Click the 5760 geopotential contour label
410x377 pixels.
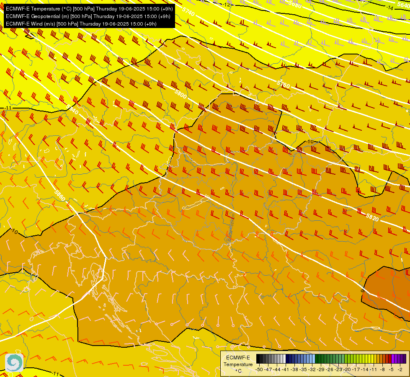click(x=284, y=84)
